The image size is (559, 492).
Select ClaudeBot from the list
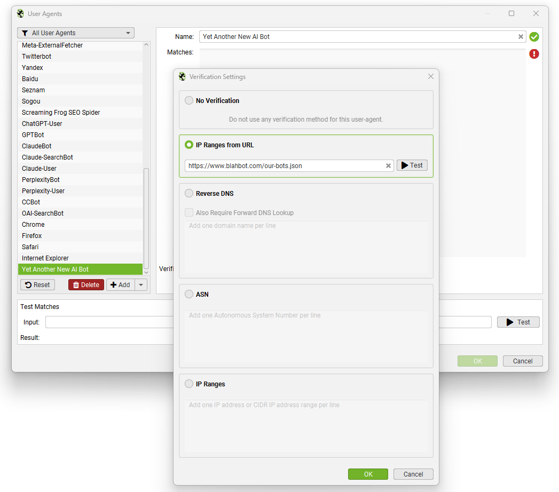tap(80, 146)
